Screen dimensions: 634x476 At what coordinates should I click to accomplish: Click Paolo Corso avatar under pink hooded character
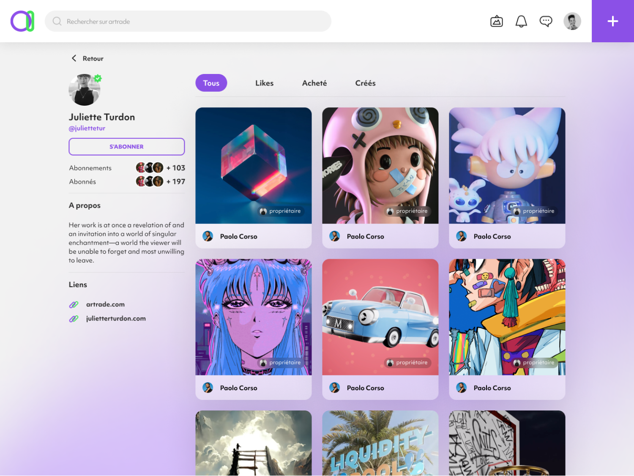(x=335, y=236)
